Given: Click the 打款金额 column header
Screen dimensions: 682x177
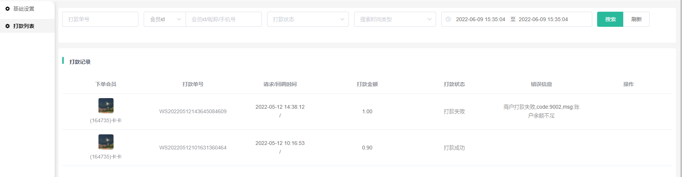Looking at the screenshot, I should 367,84.
